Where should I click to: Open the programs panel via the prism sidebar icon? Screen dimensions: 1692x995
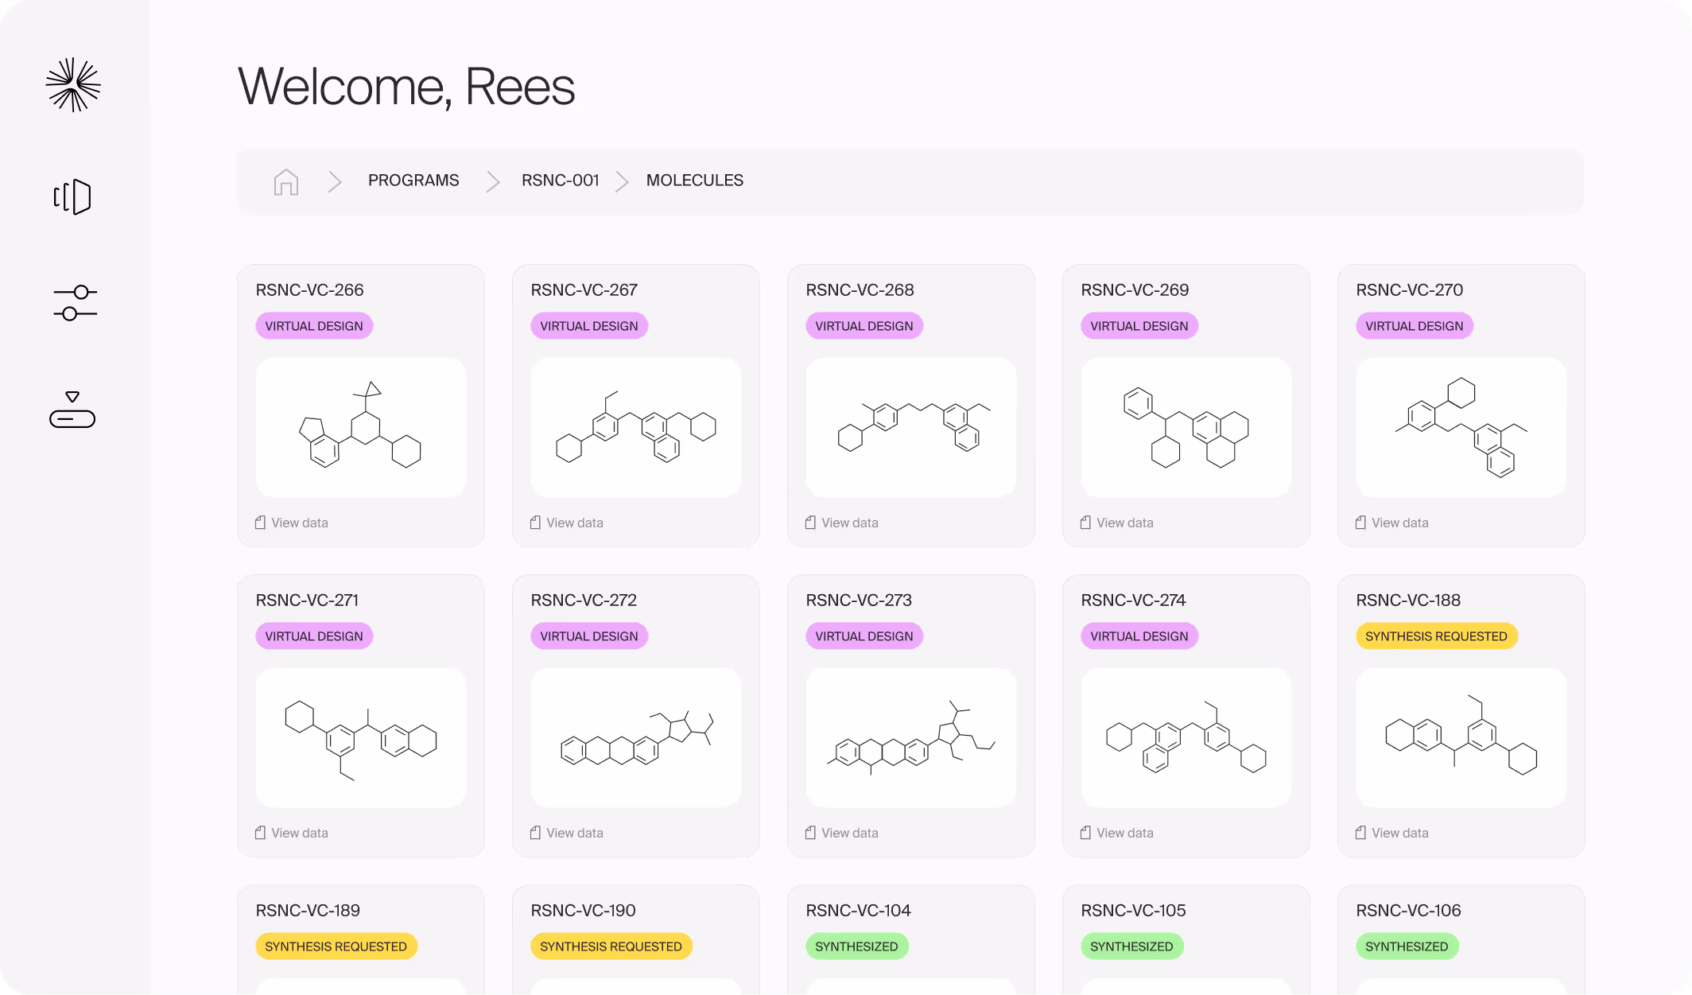point(73,196)
